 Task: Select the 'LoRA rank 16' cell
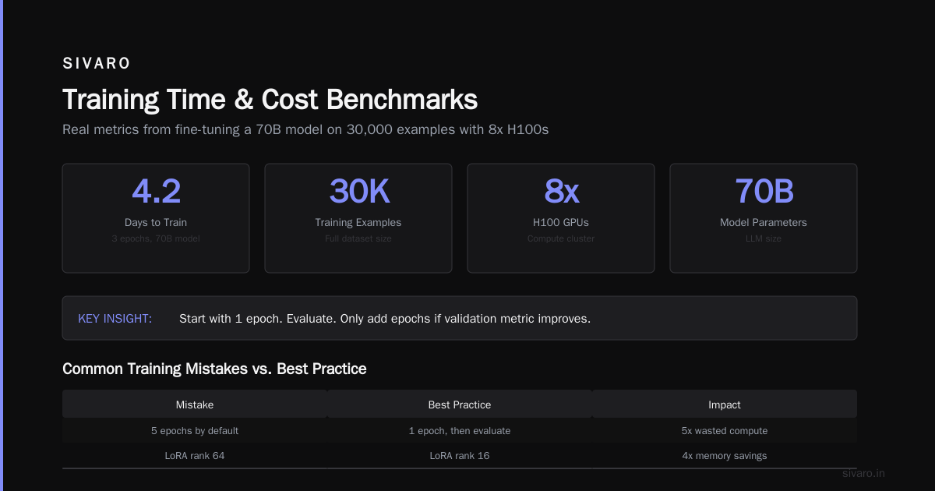coord(460,456)
